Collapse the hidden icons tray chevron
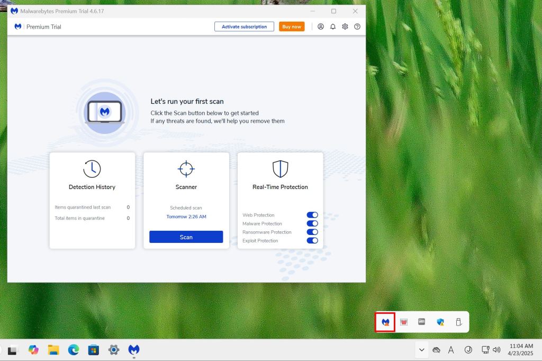542x361 pixels. pos(421,350)
